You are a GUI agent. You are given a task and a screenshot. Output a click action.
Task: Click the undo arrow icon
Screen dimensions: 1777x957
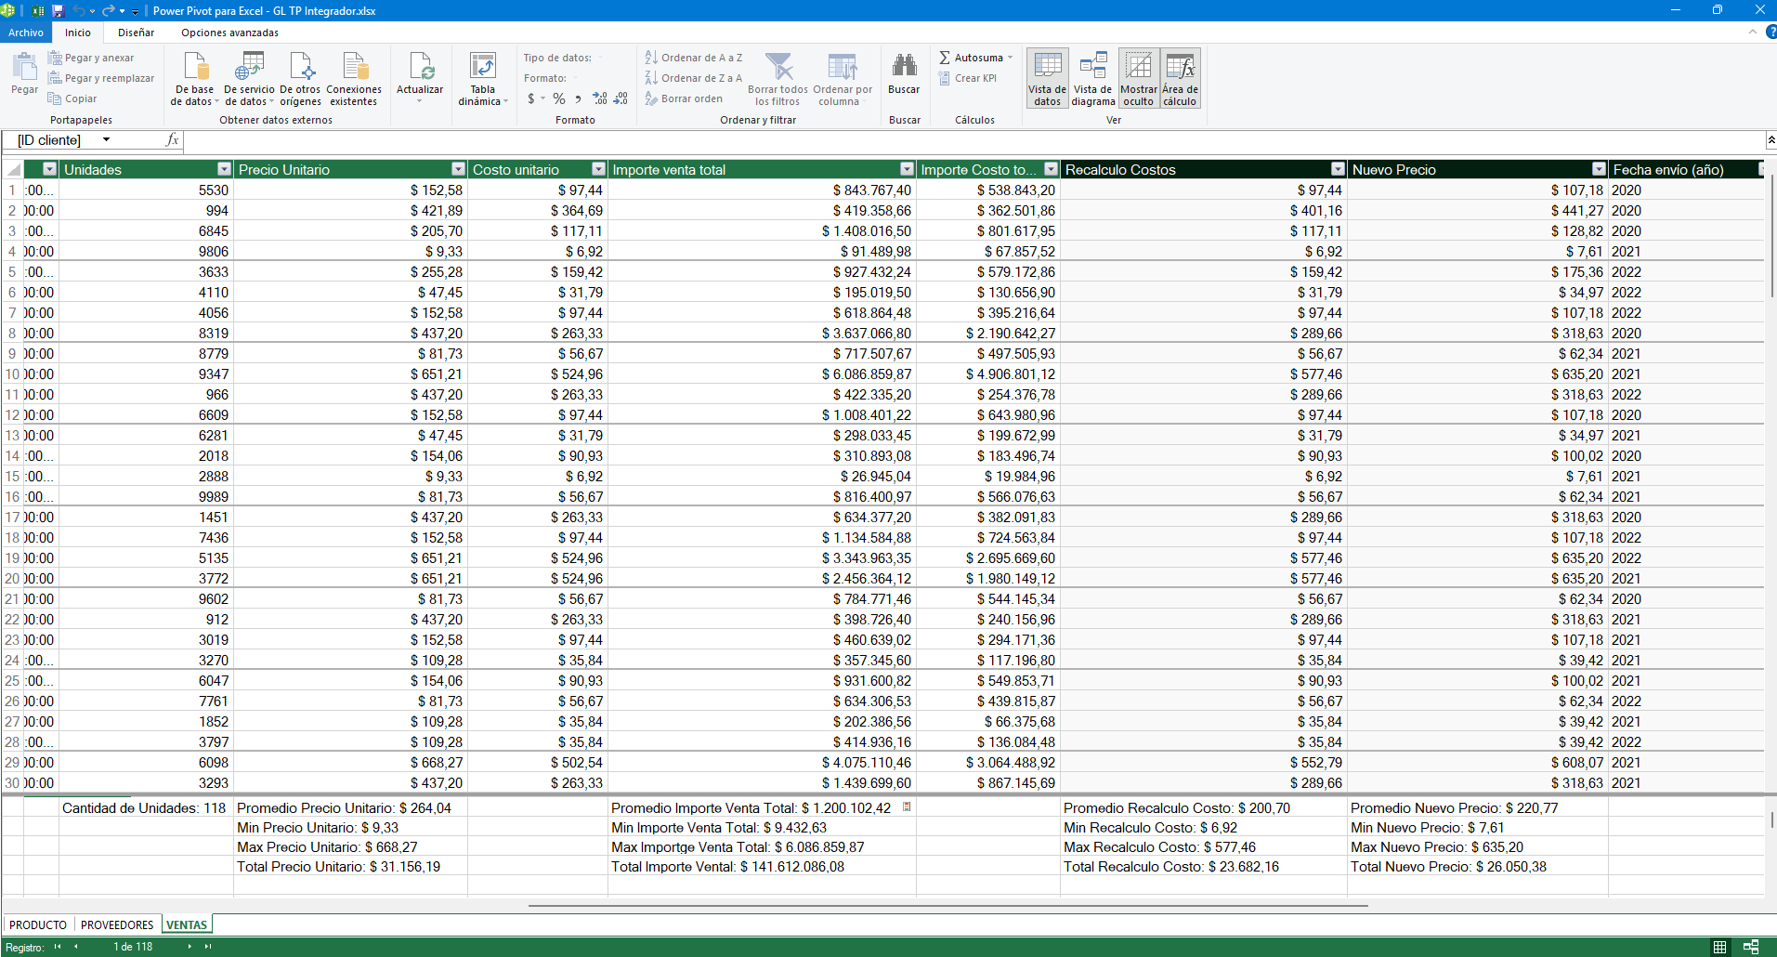point(78,10)
